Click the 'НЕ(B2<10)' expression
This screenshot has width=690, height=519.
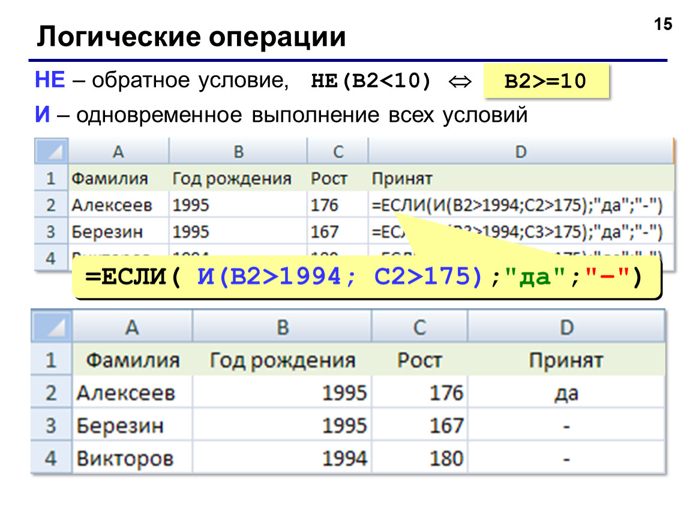371,80
